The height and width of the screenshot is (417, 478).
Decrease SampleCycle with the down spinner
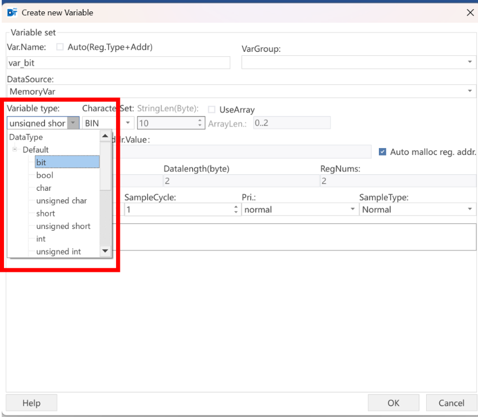[236, 212]
